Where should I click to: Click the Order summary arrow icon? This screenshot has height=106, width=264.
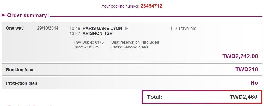coord(4,15)
